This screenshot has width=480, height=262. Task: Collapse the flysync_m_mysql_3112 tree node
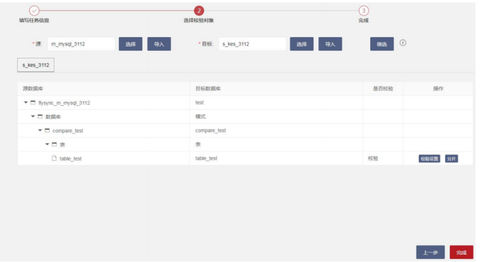pos(26,102)
